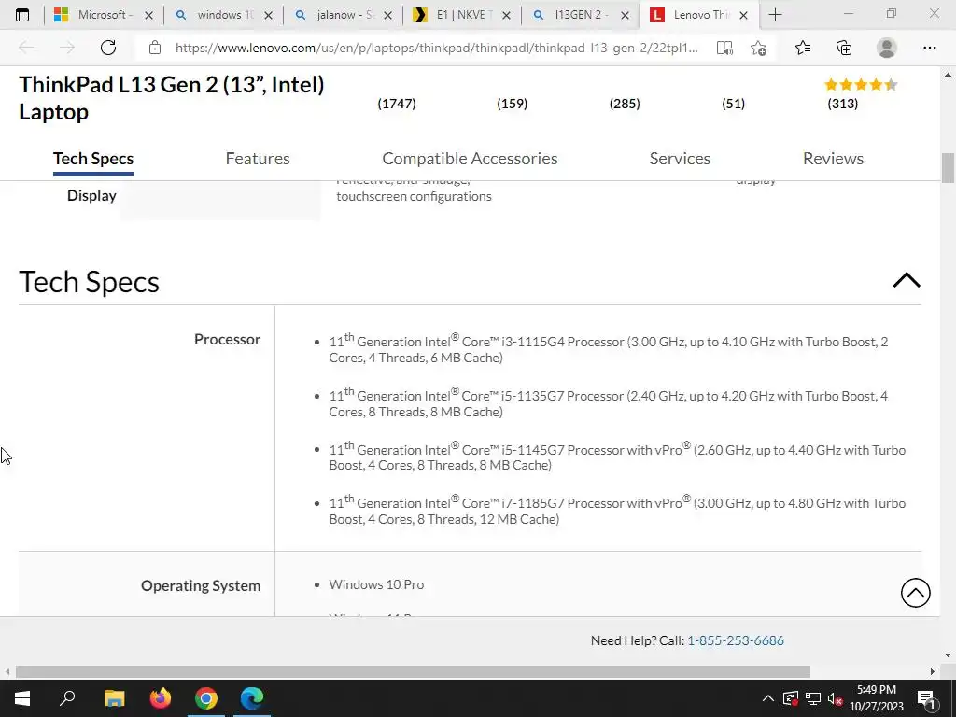This screenshot has width=956, height=717.
Task: Close the Microsoft tab
Action: pos(148,16)
